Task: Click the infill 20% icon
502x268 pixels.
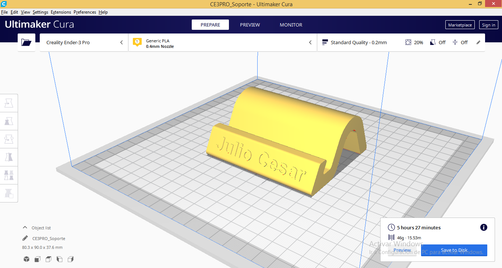Action: coord(408,42)
